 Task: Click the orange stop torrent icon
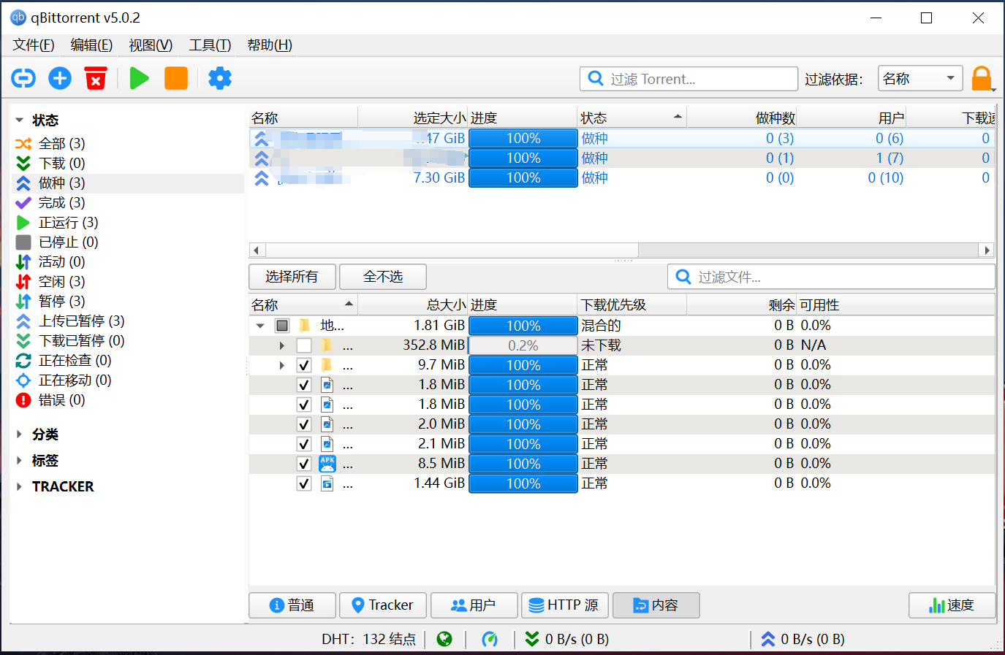pos(176,78)
